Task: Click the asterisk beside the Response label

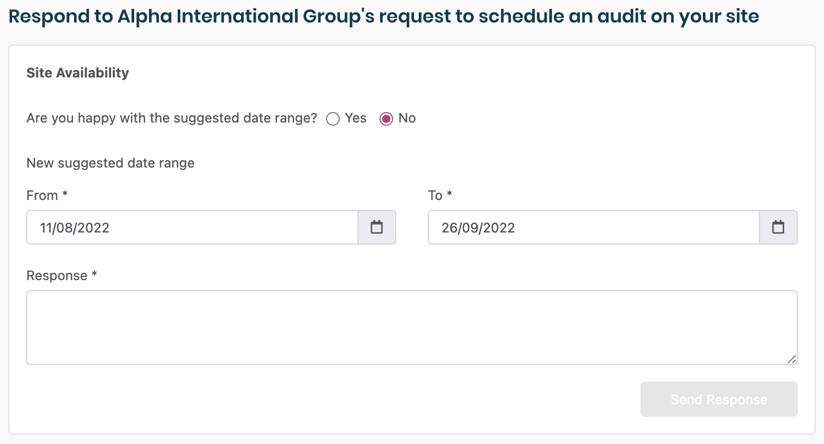Action: 94,274
